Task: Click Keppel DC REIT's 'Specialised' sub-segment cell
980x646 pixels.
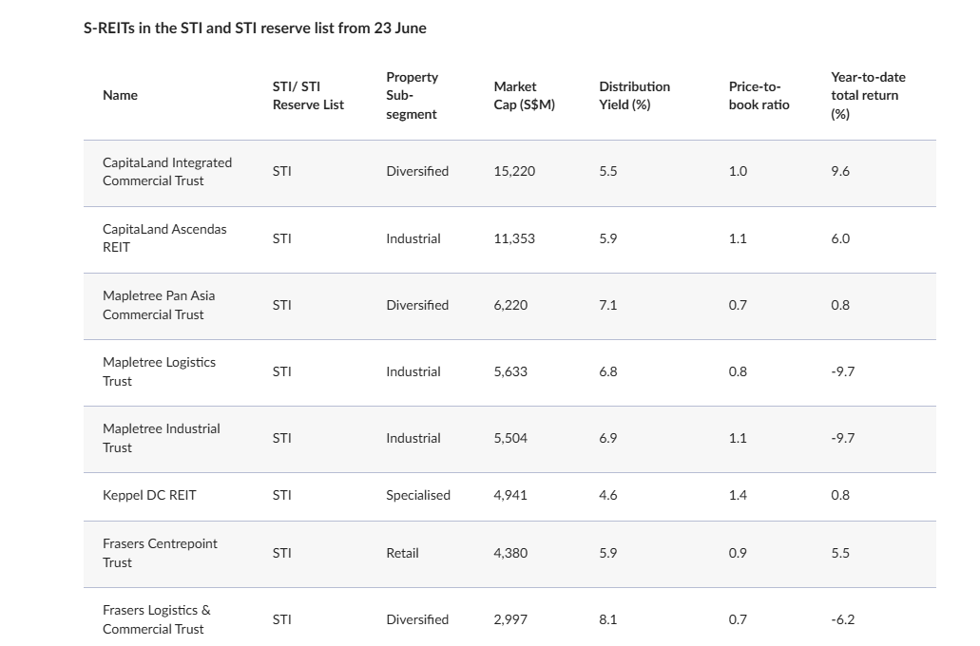Action: [418, 495]
